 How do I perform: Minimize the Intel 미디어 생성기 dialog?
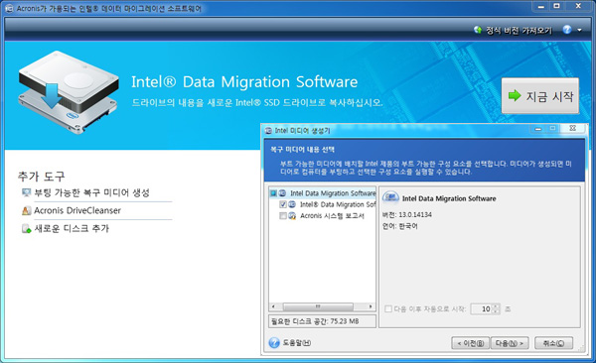tap(537, 129)
